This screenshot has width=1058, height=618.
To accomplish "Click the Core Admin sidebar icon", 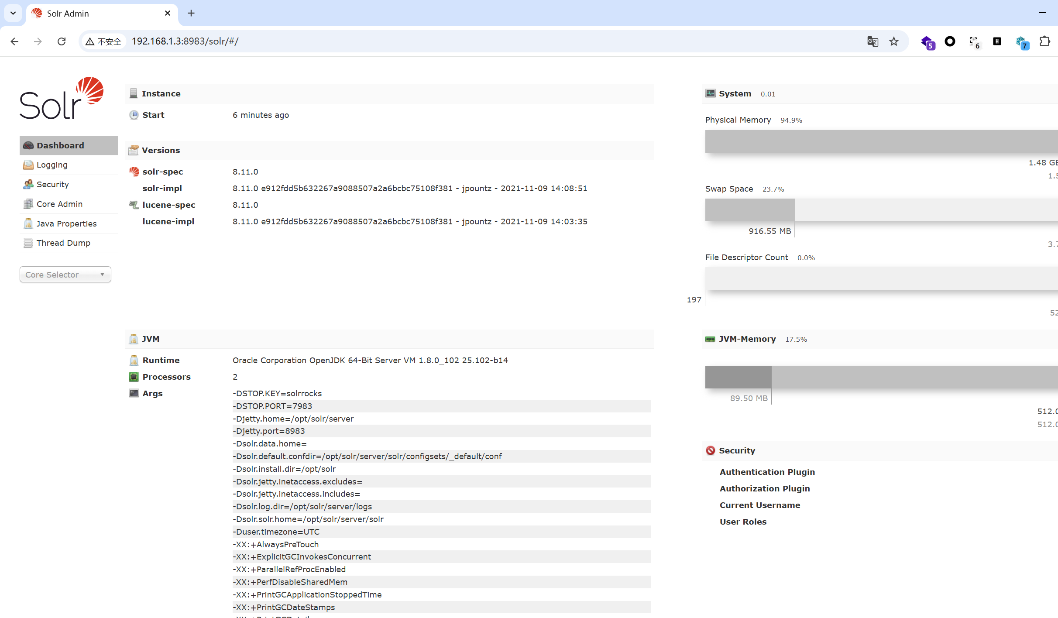I will point(28,204).
